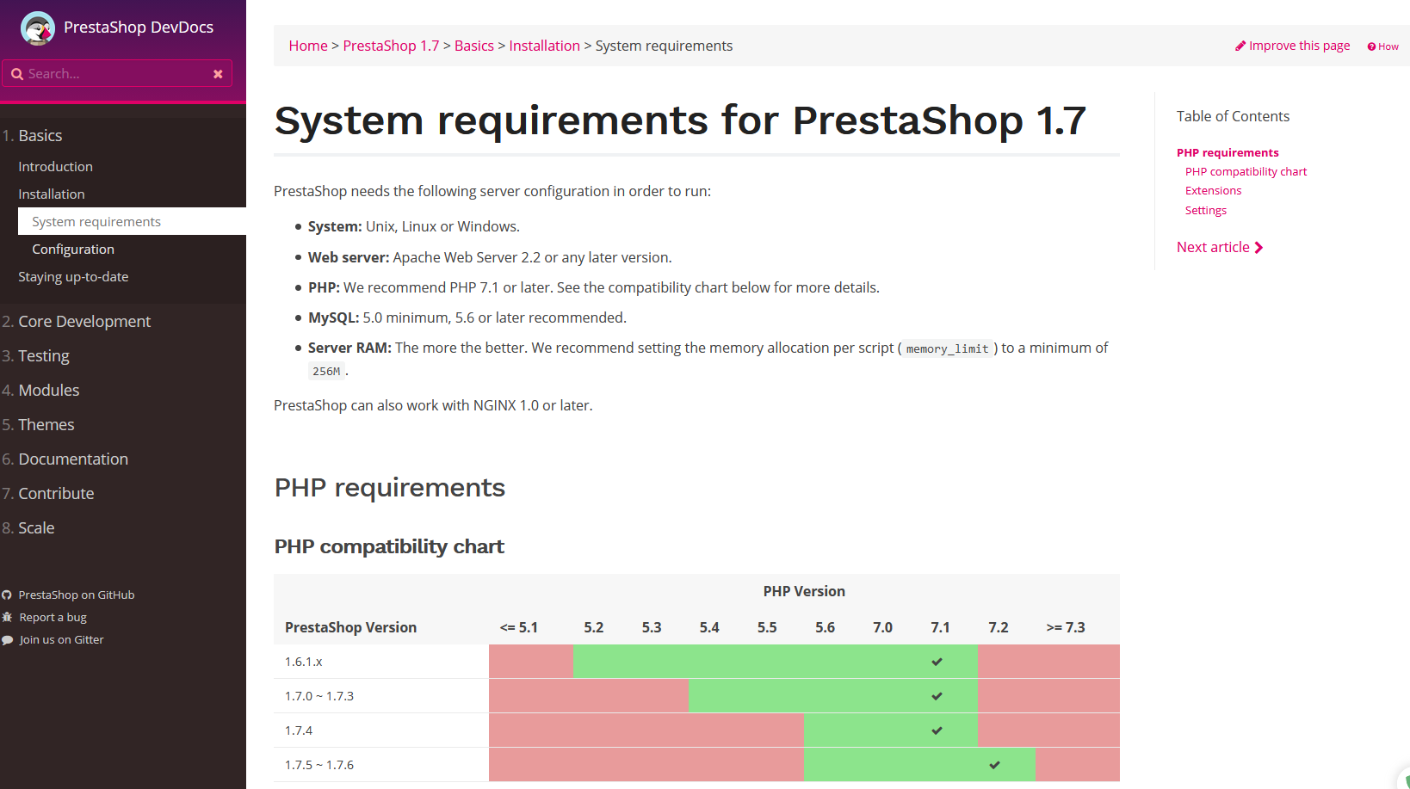The width and height of the screenshot is (1410, 789).
Task: Click the Next article chevron arrow
Action: click(x=1258, y=248)
